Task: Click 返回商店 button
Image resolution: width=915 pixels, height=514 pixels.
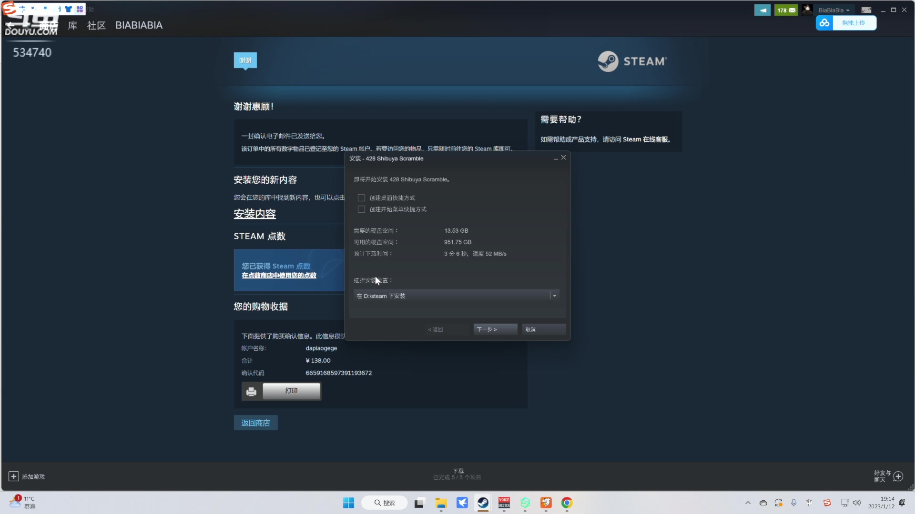Action: pyautogui.click(x=255, y=423)
